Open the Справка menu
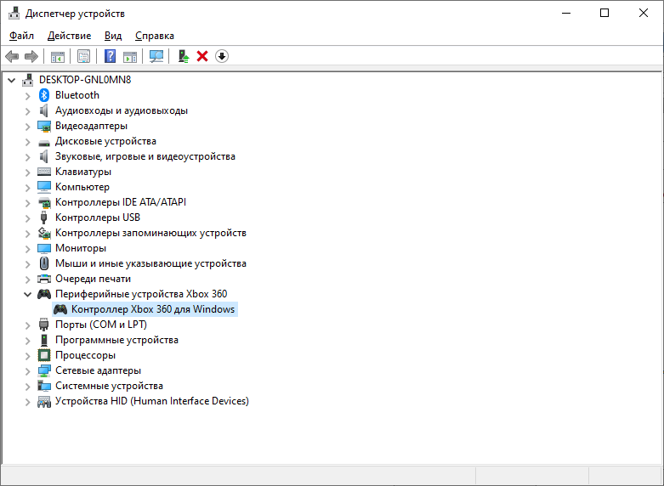Viewport: 664px width, 486px height. pos(154,36)
